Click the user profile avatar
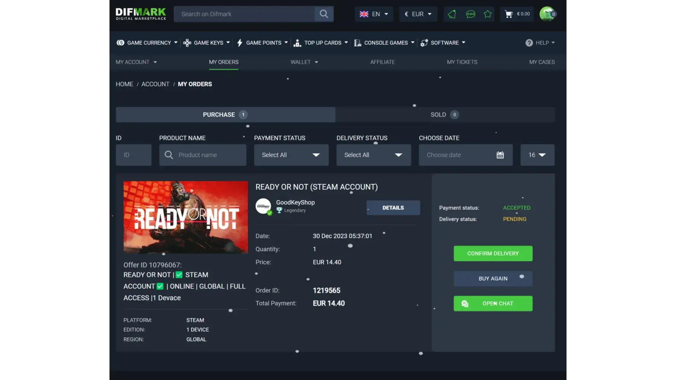The height and width of the screenshot is (380, 676). pos(547,14)
